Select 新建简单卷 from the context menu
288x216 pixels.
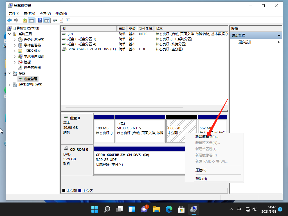click(206, 136)
